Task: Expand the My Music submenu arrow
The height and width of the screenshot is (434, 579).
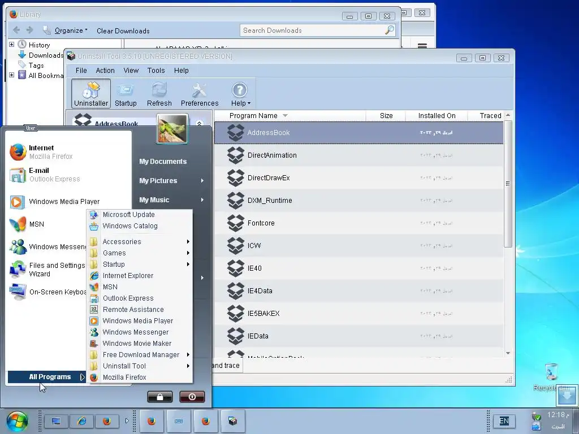Action: [202, 199]
